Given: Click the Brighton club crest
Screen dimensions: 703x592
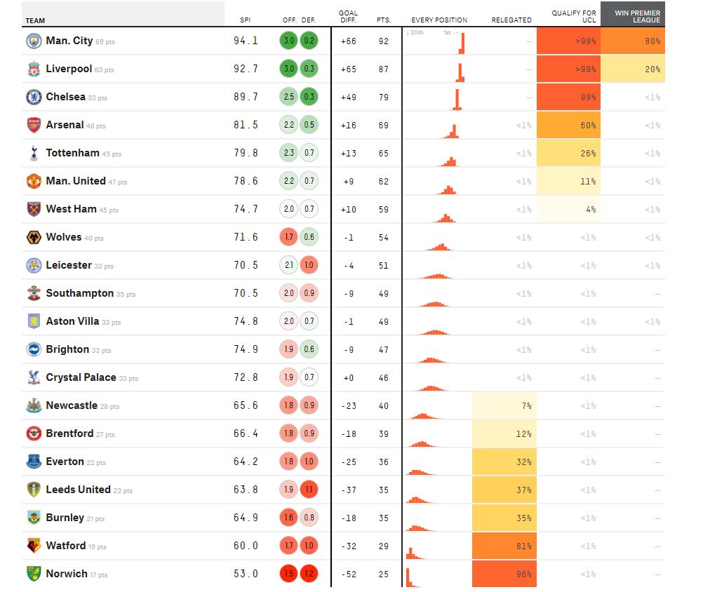Looking at the screenshot, I should (x=34, y=349).
